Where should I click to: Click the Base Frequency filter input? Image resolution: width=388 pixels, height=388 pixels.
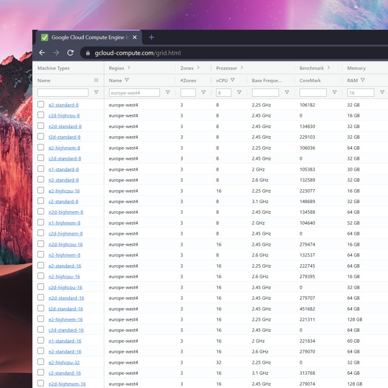[x=265, y=93]
